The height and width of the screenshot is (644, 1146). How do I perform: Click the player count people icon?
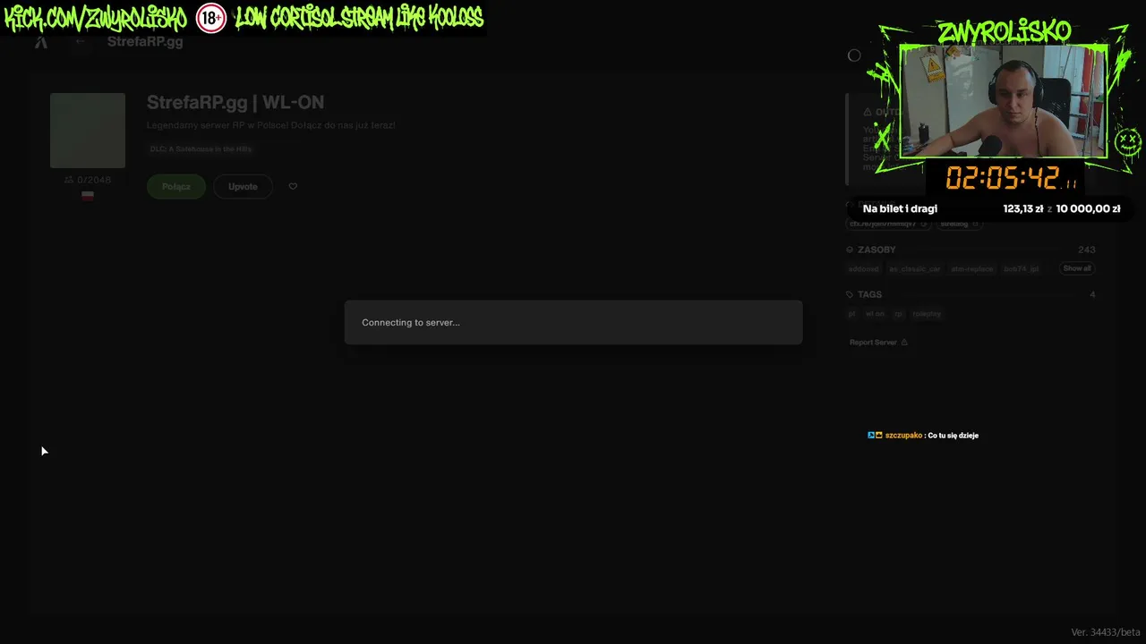69,180
